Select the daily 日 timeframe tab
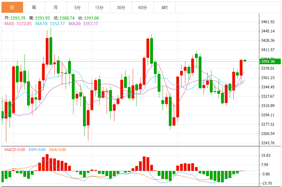 click(12, 7)
